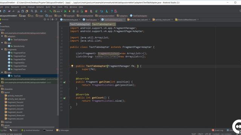Click the Find magnifier icon
The height and width of the screenshot is (135, 241).
(x=32, y=11)
